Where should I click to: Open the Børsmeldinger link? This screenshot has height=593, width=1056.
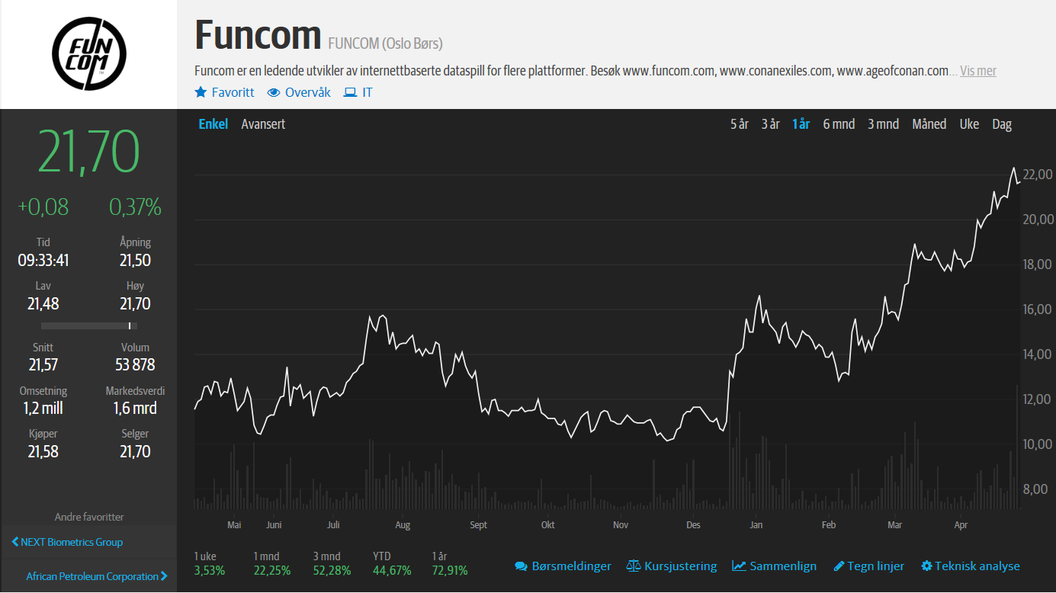tap(571, 566)
